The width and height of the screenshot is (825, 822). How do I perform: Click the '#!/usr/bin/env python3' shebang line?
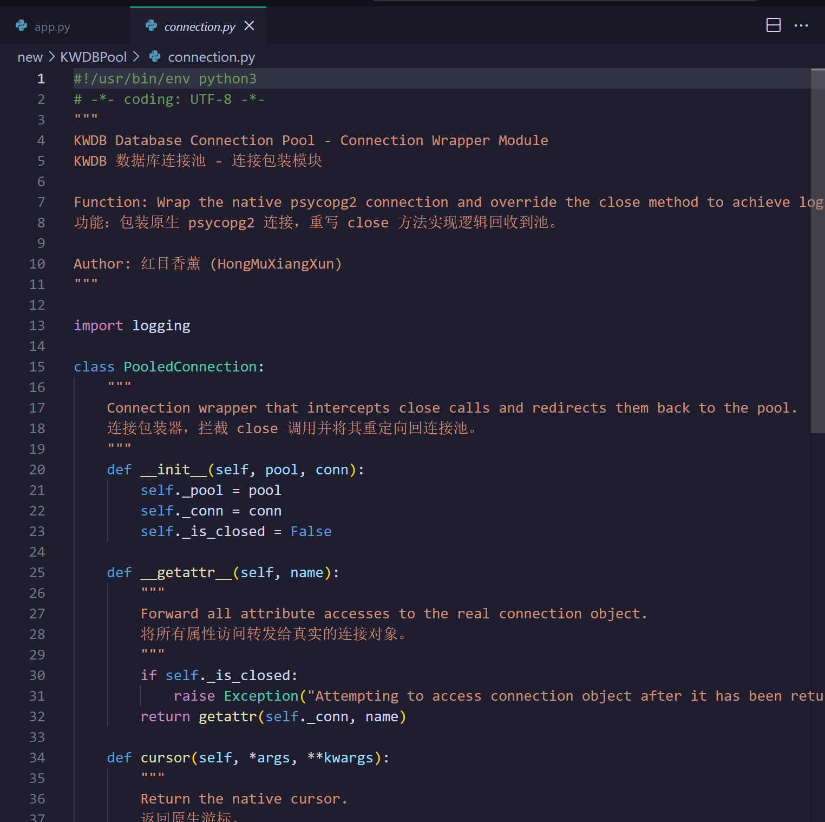click(165, 79)
